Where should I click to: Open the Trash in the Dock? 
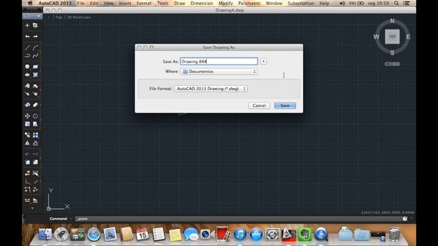pyautogui.click(x=394, y=234)
